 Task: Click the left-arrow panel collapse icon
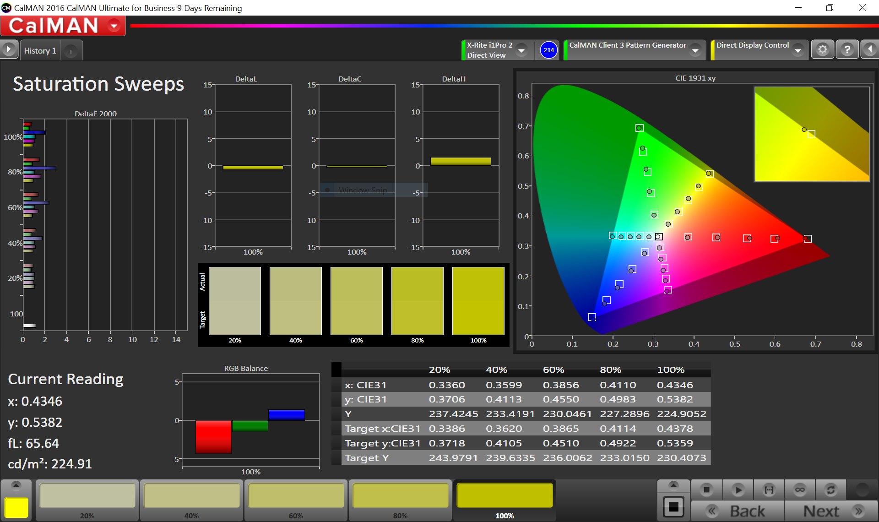pos(870,49)
